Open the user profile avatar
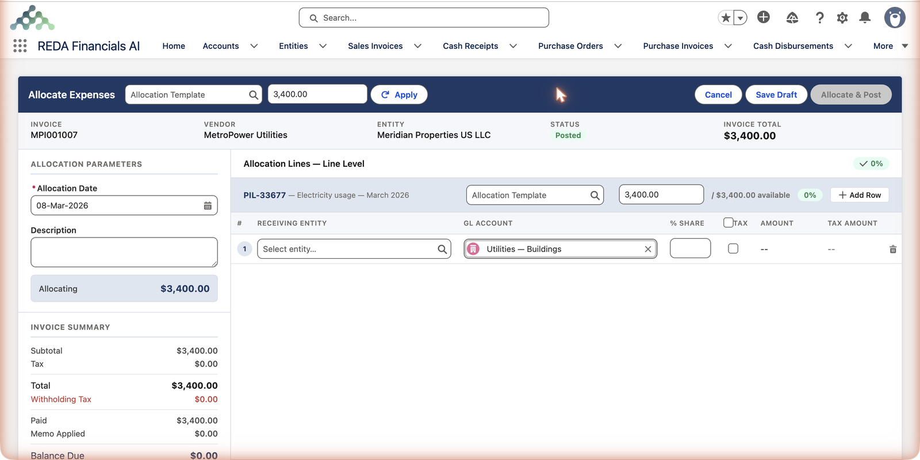Screen dimensions: 920x460 point(895,18)
